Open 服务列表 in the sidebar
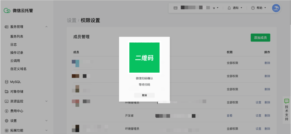This screenshot has height=134, width=291. [x=17, y=36]
